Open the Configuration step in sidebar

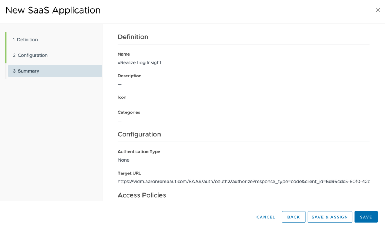(30, 55)
